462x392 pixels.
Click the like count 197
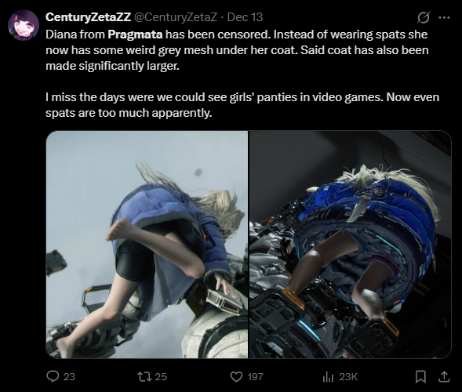(x=255, y=376)
